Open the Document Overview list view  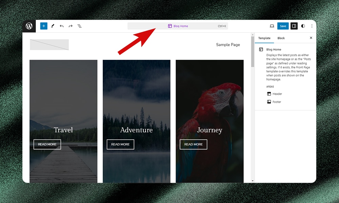[79, 26]
